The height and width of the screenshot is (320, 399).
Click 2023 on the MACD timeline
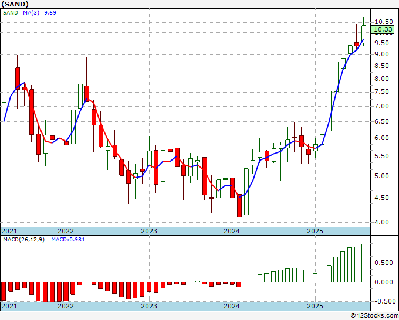(x=149, y=306)
